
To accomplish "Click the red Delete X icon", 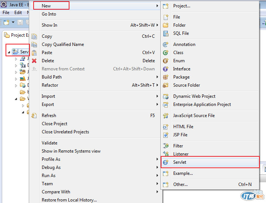I will [x=34, y=61].
